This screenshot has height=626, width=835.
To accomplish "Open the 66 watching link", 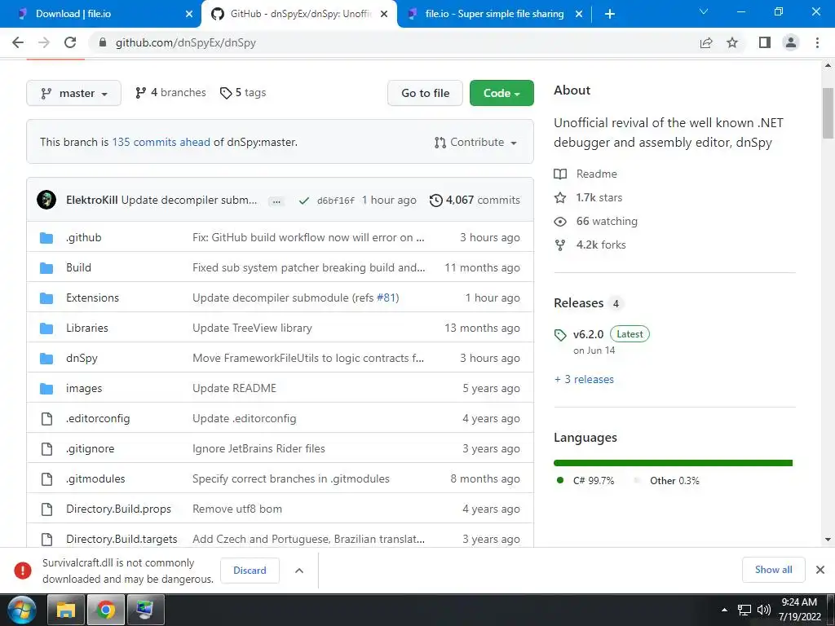I will pos(595,222).
